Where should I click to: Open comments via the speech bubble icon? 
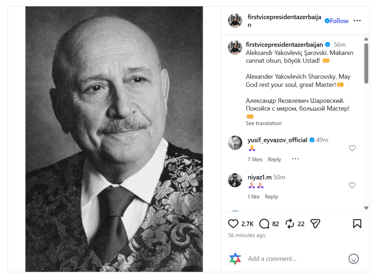coord(264,224)
